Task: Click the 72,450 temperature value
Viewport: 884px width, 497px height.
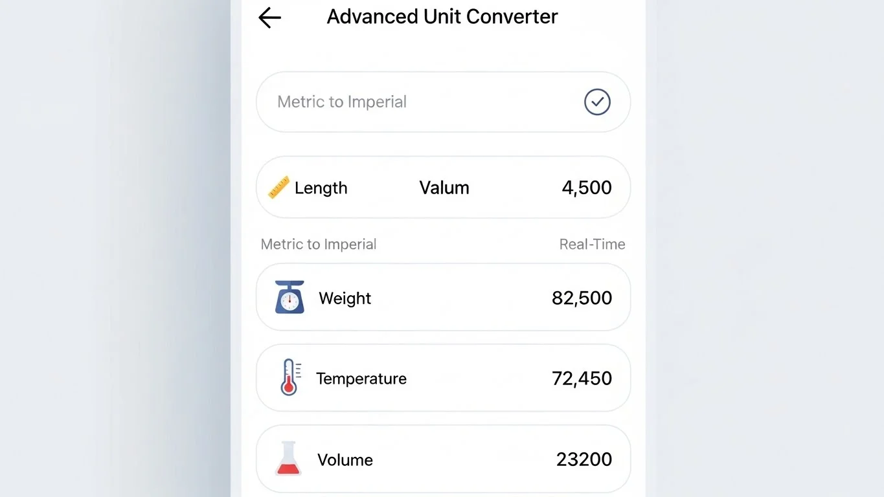Action: pyautogui.click(x=582, y=378)
